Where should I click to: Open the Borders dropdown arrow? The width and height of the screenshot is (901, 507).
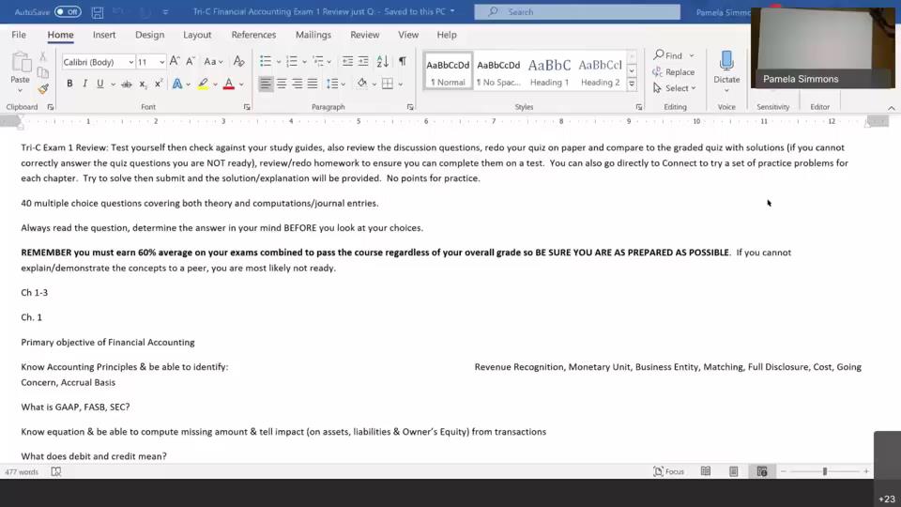coord(401,84)
